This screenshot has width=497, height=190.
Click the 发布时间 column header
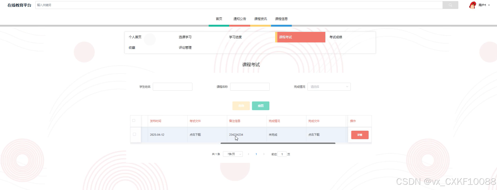[156, 121]
